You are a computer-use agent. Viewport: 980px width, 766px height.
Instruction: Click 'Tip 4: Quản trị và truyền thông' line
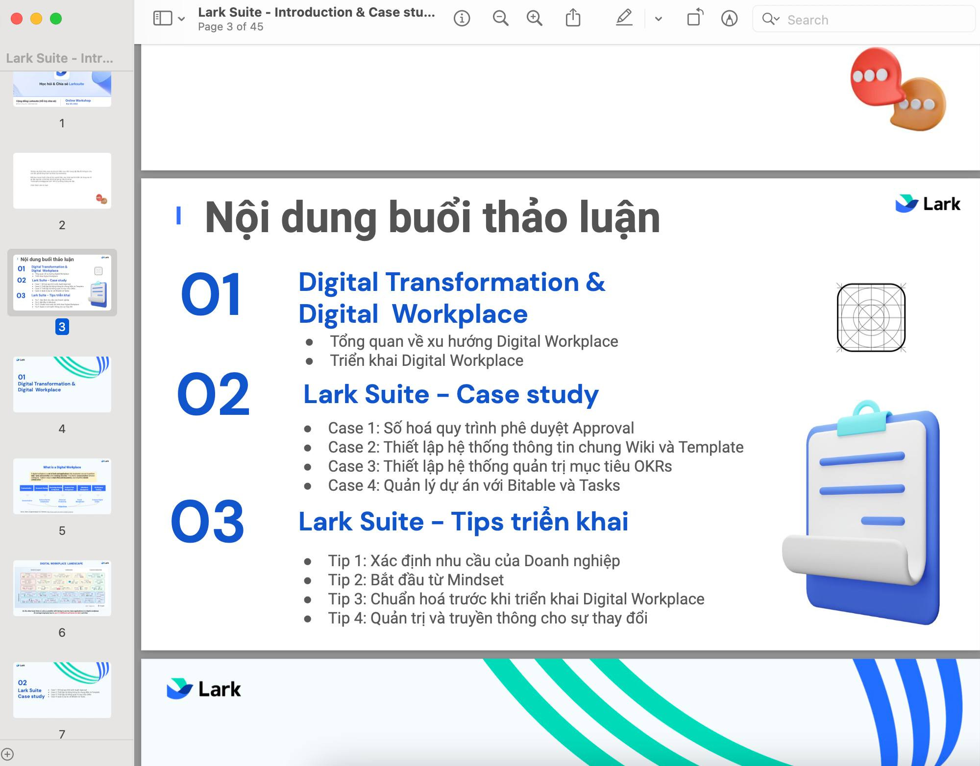pyautogui.click(x=488, y=618)
